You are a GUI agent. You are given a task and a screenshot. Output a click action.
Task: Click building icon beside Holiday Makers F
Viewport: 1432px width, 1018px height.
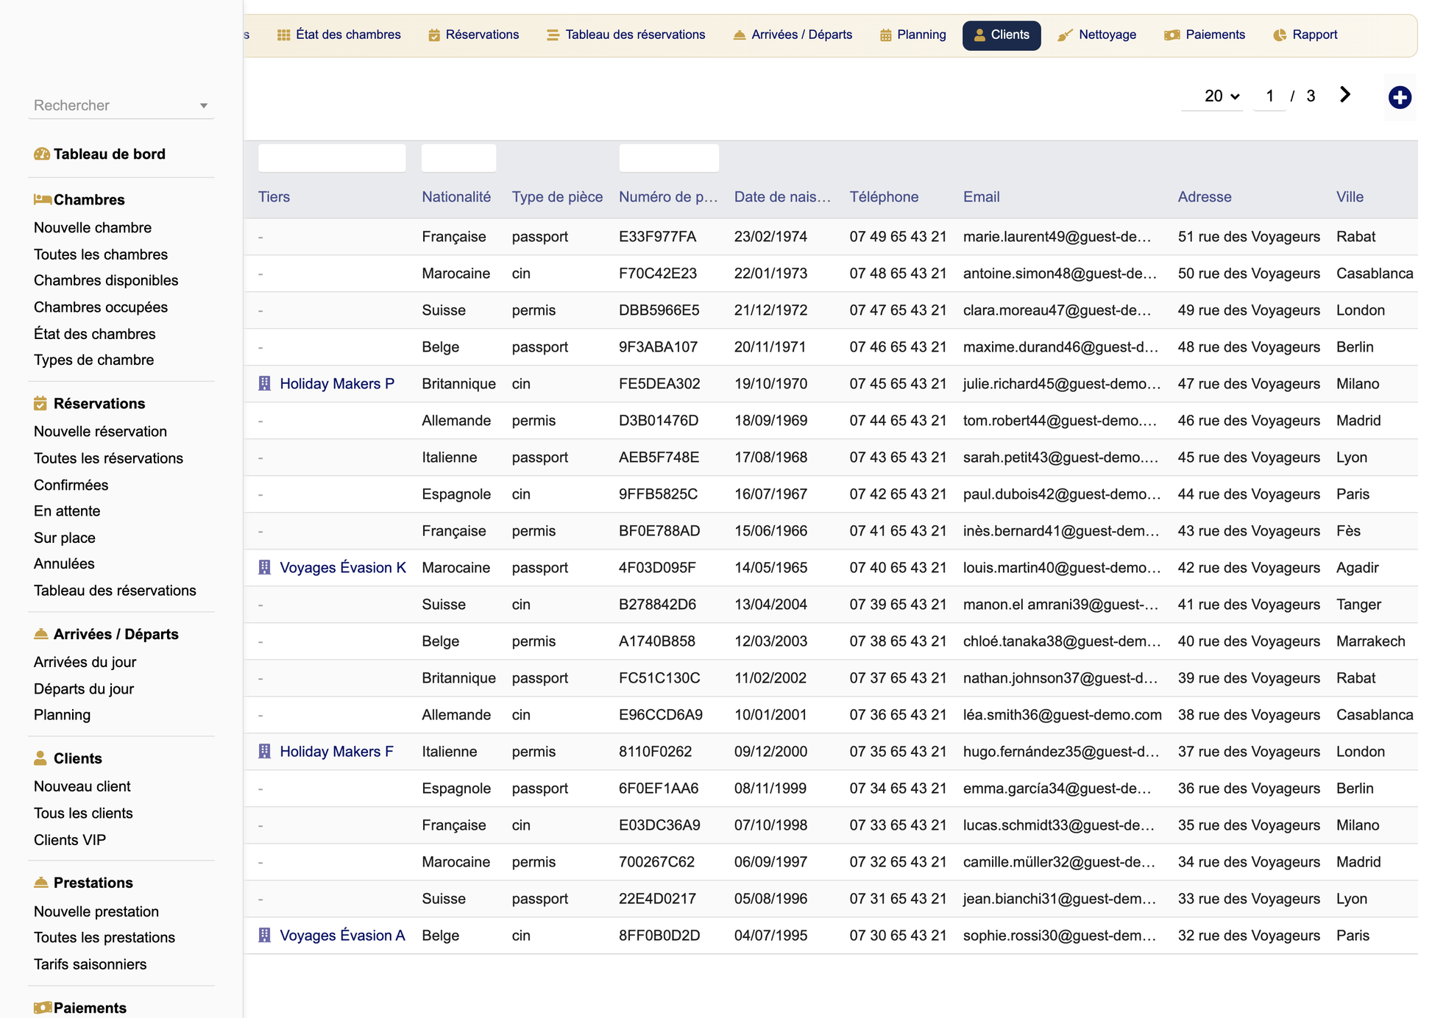tap(265, 751)
